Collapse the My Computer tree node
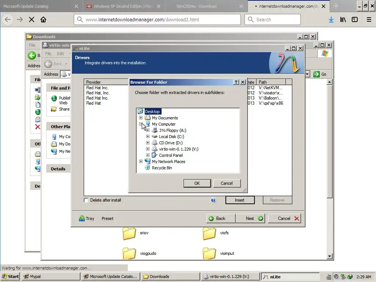Image resolution: width=376 pixels, height=282 pixels. tap(141, 124)
